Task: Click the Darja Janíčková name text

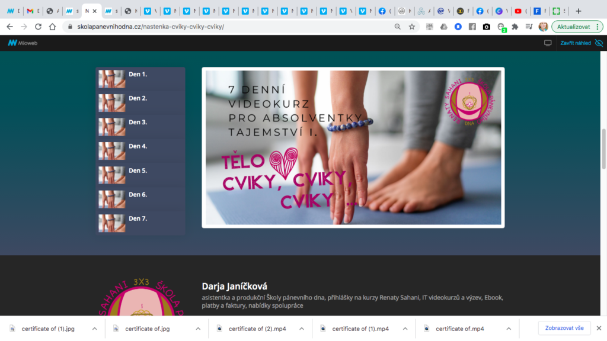Action: point(234,286)
